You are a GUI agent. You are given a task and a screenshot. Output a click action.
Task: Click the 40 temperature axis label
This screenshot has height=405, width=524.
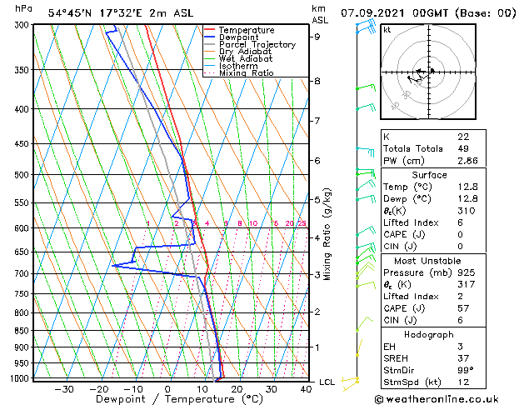pyautogui.click(x=306, y=389)
